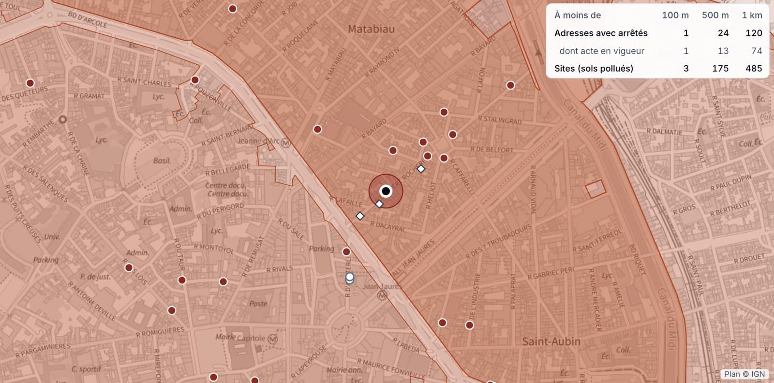Click the Saint-Aubin district label
This screenshot has width=774, height=383.
(x=551, y=341)
